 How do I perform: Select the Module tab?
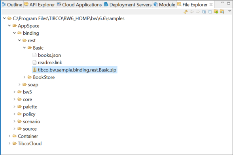tap(165, 5)
